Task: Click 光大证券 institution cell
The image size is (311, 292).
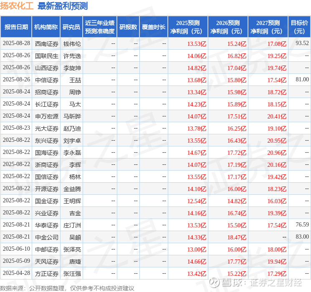Action: click(x=47, y=128)
